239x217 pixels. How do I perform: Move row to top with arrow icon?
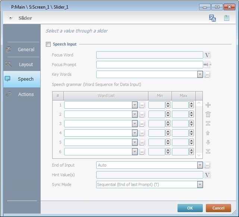(208, 124)
